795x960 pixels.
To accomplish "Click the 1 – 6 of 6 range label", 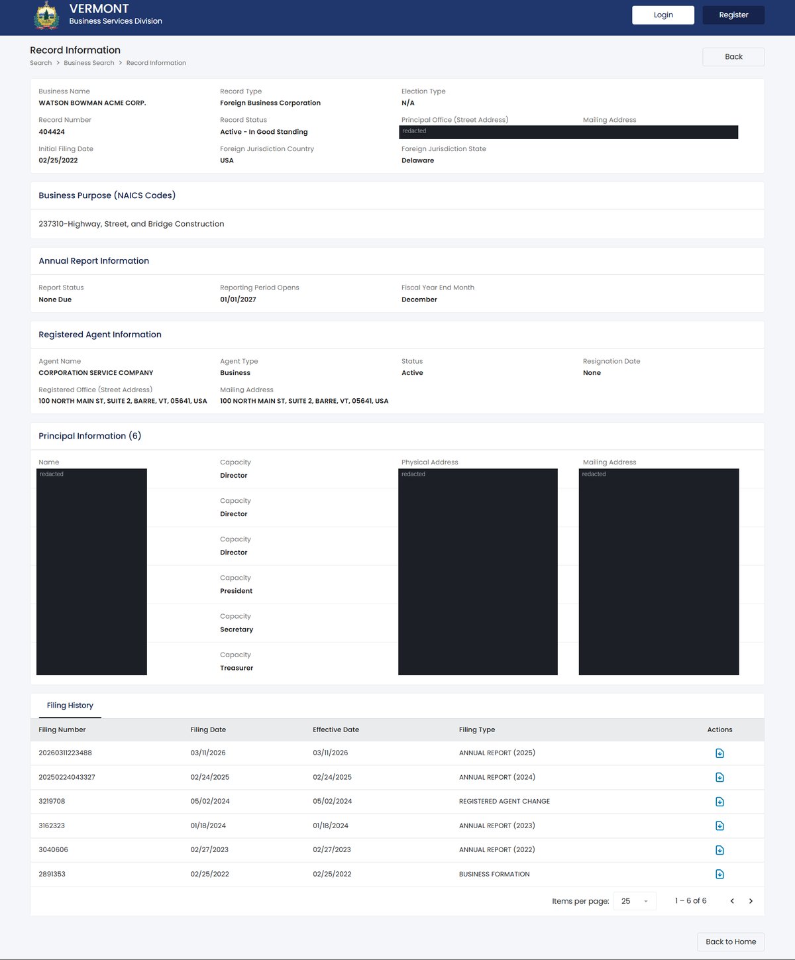I will [x=691, y=901].
